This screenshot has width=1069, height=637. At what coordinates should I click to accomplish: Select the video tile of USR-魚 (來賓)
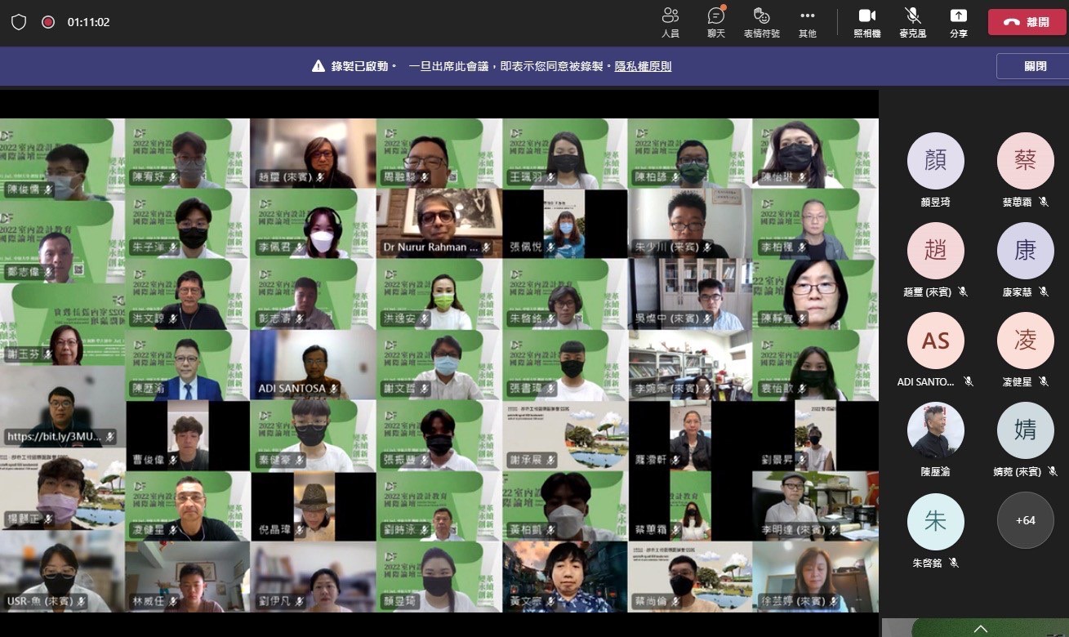pos(62,572)
